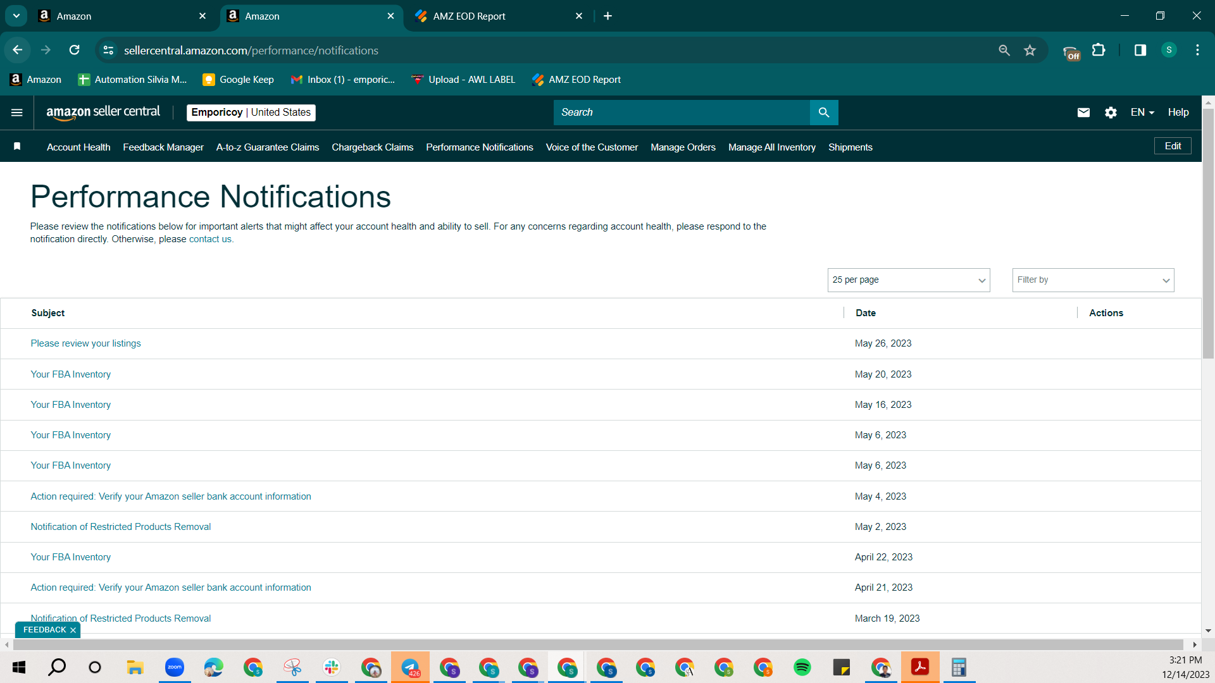Click the zoom magnifier icon in address bar
Screen dimensions: 1215x683
pyautogui.click(x=1004, y=50)
